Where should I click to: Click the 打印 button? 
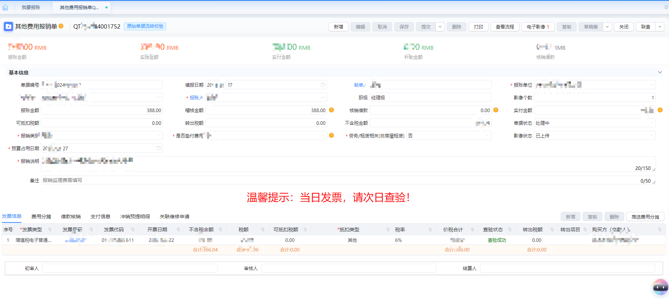(x=479, y=27)
